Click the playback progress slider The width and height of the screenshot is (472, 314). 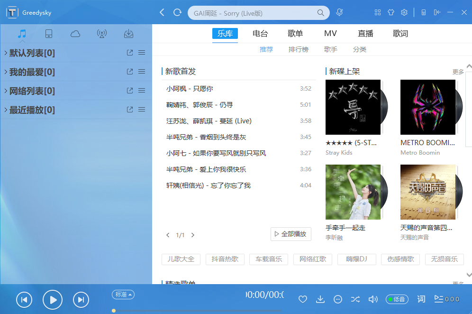(x=198, y=311)
